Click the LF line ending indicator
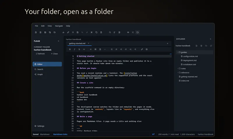Screen dimensions: 233x139 click(x=153, y=134)
